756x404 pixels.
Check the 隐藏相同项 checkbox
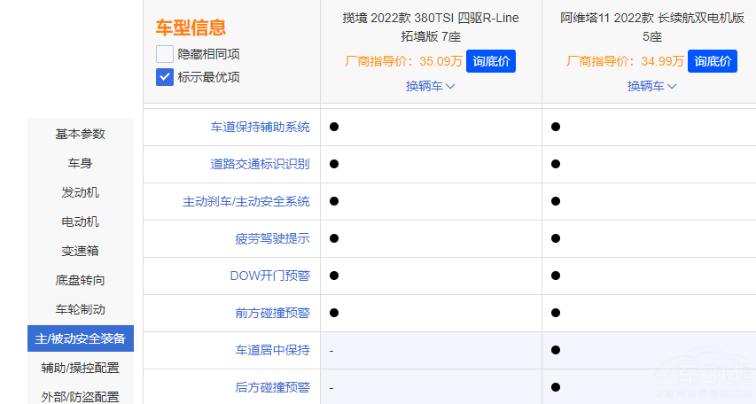[x=165, y=54]
